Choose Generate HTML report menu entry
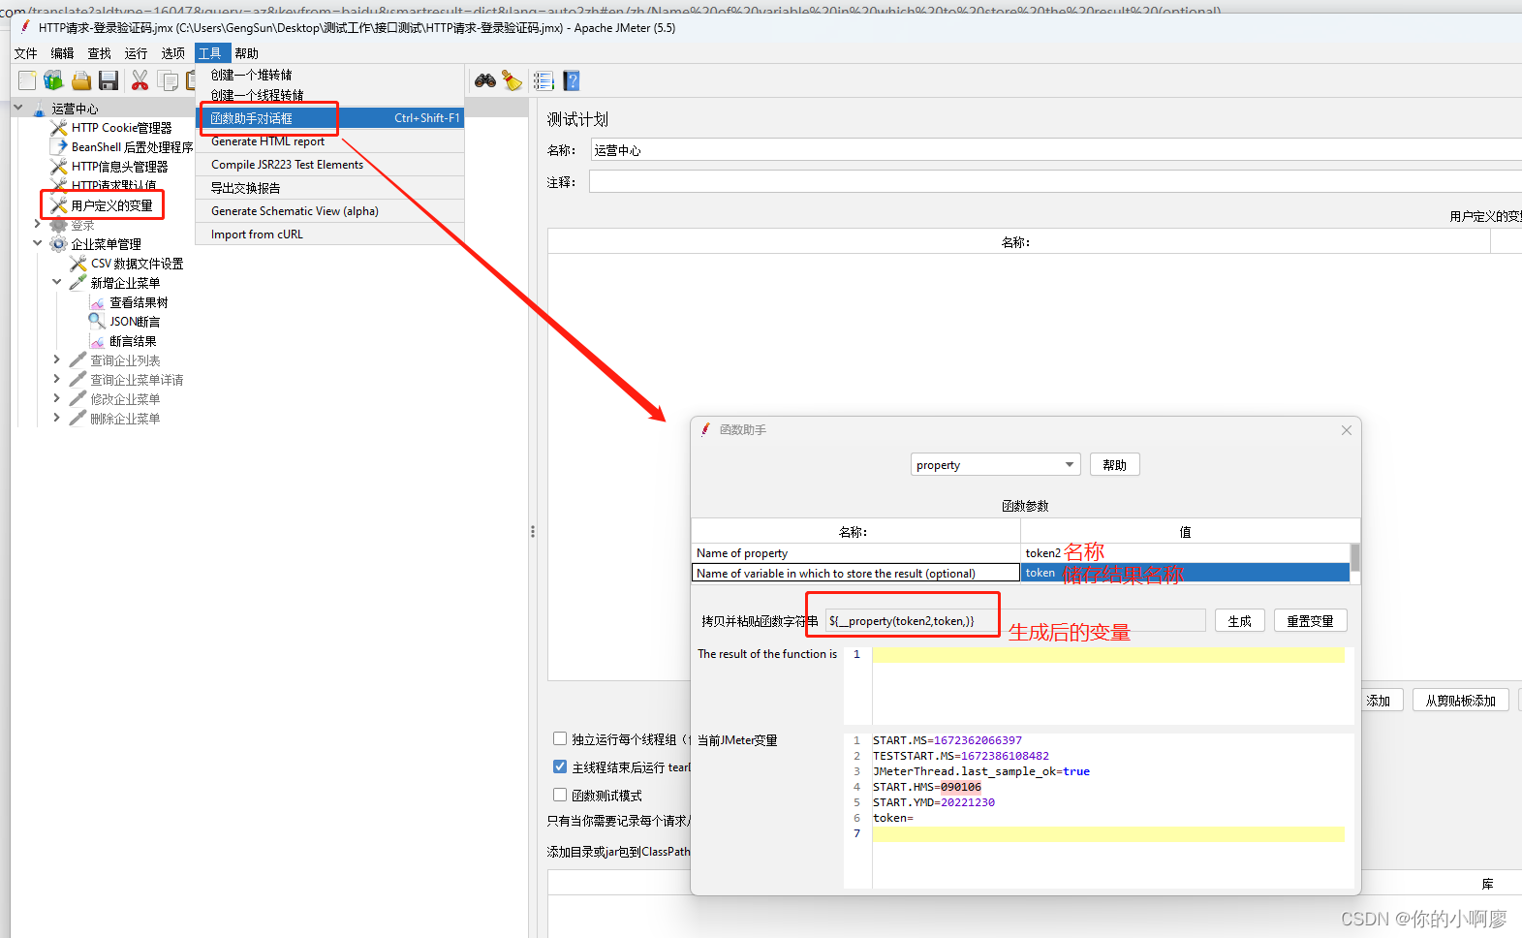The height and width of the screenshot is (938, 1522). (x=330, y=141)
